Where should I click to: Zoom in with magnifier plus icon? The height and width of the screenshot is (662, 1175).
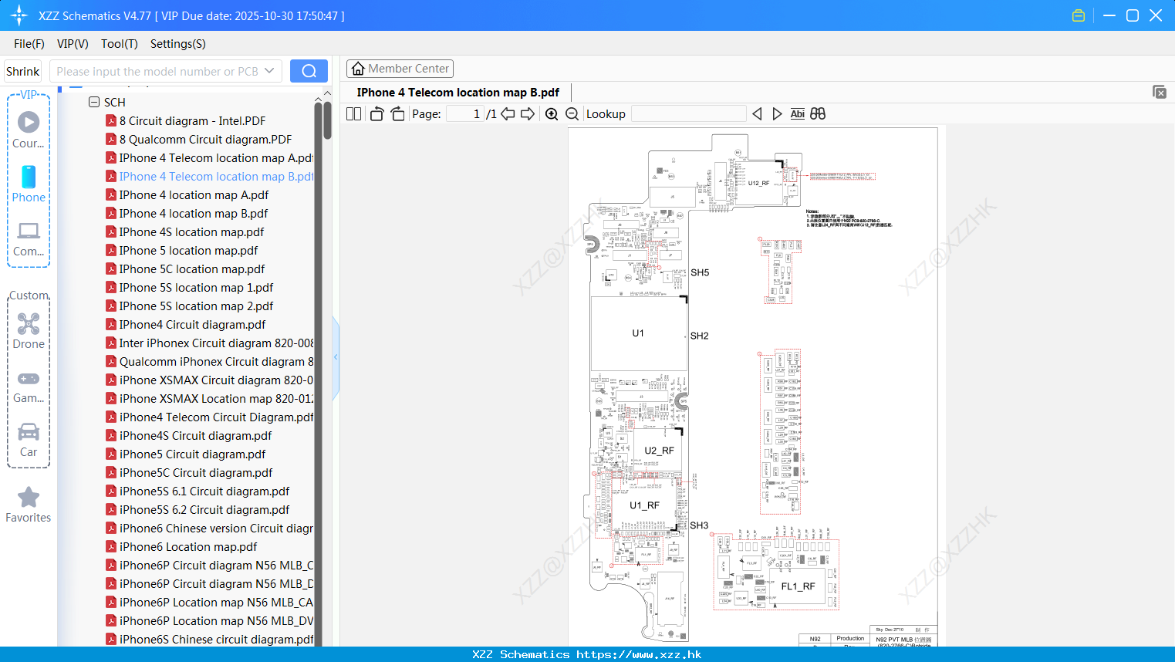point(552,114)
